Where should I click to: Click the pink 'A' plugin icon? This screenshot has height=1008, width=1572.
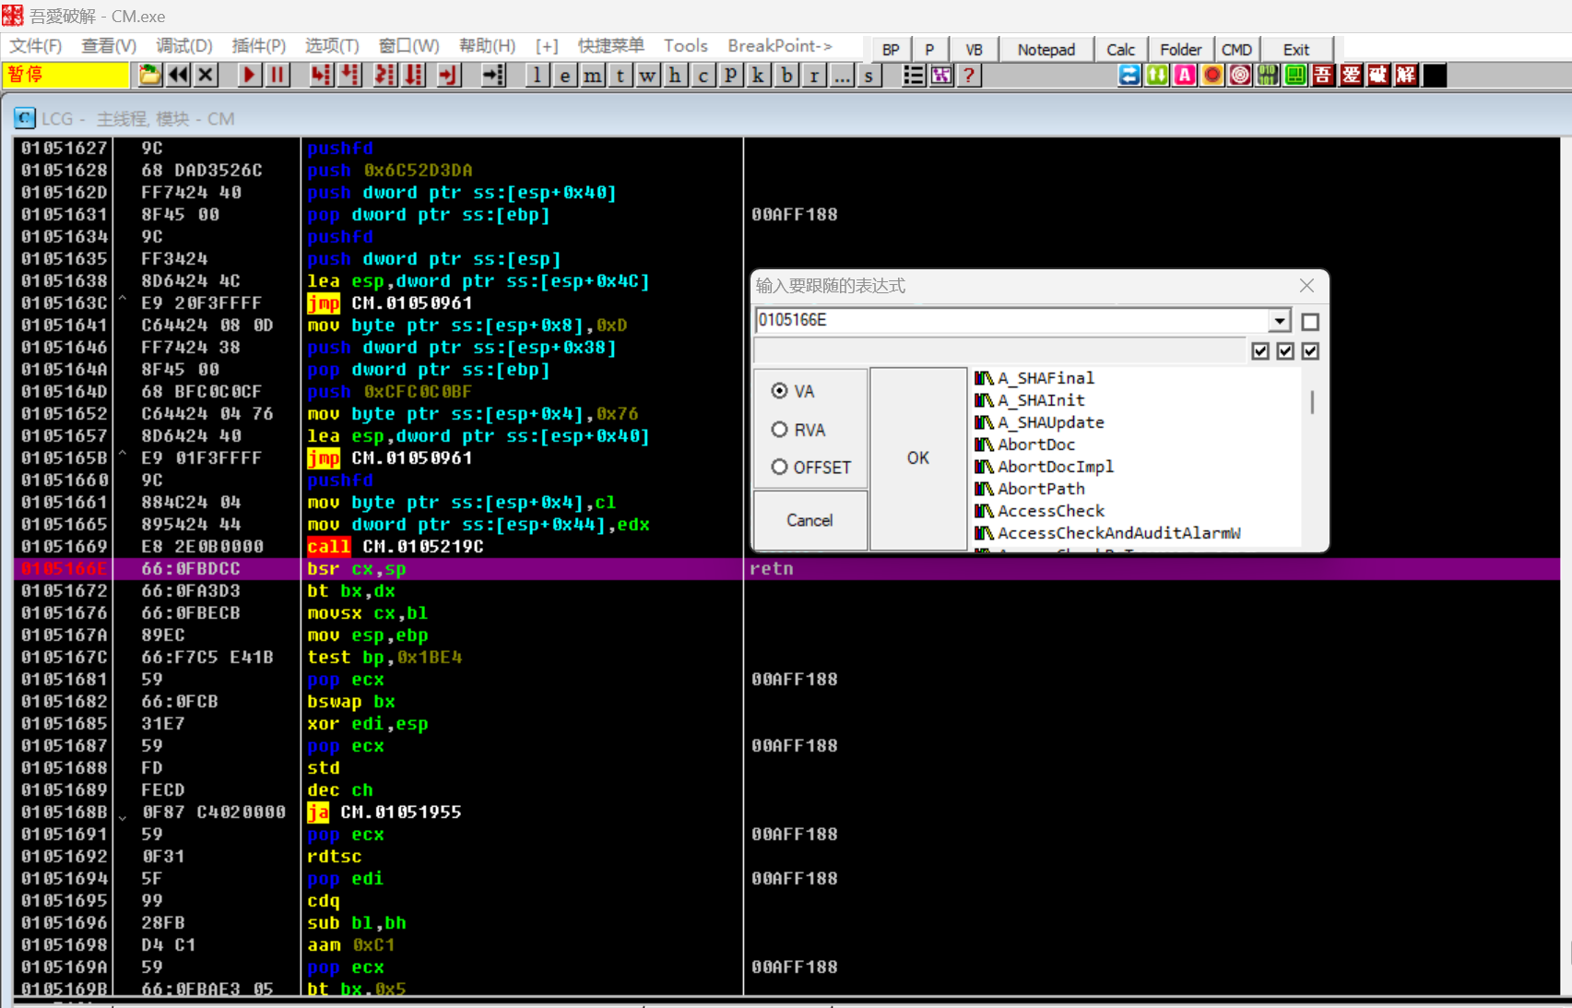(1185, 76)
